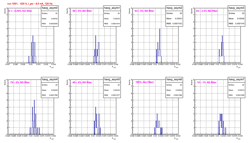Click the Entries row in havg_asym4 box
Image resolution: width=249 pixels, height=143 pixels.
point(50,85)
